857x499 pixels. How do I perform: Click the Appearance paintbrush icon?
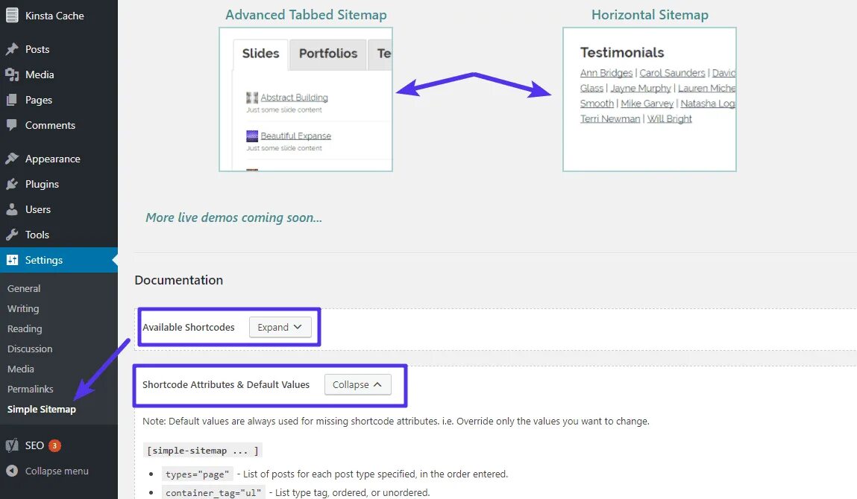point(12,159)
